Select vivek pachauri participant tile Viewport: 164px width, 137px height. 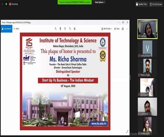147,49
